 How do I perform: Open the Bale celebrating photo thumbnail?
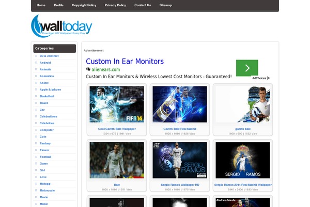(117, 160)
